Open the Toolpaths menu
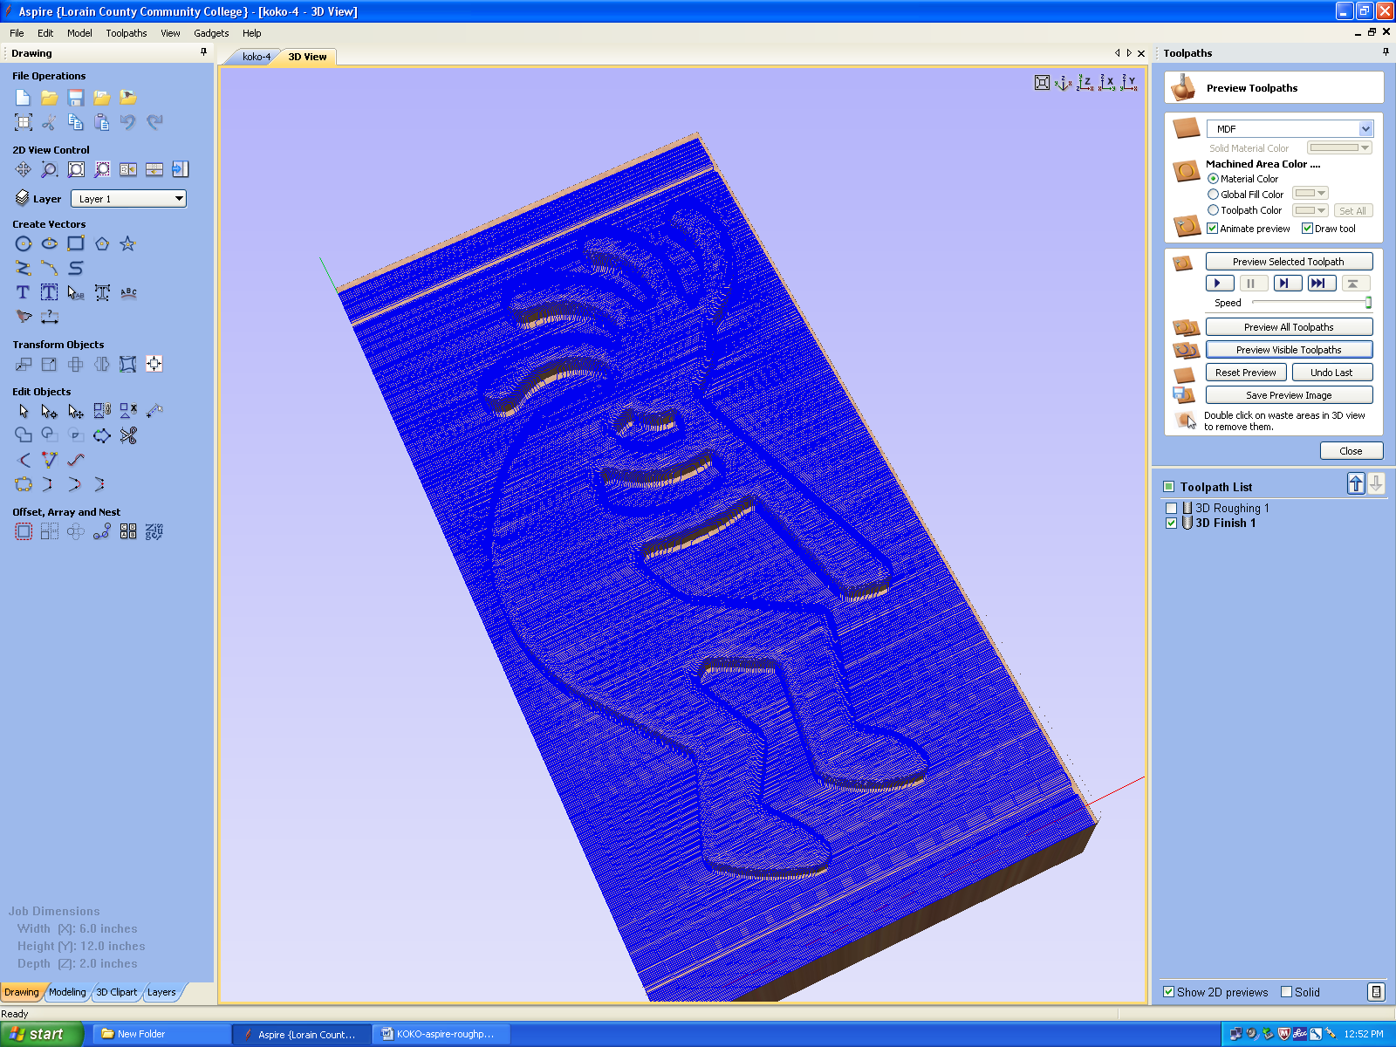The width and height of the screenshot is (1396, 1047). 127,33
